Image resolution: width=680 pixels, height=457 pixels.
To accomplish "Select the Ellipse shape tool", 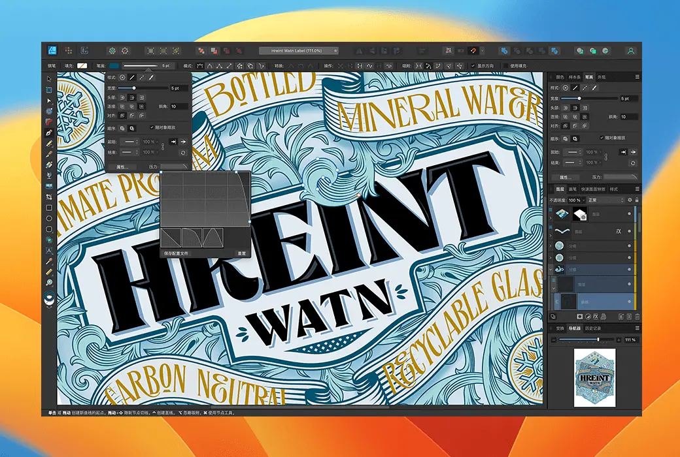I will tap(49, 218).
